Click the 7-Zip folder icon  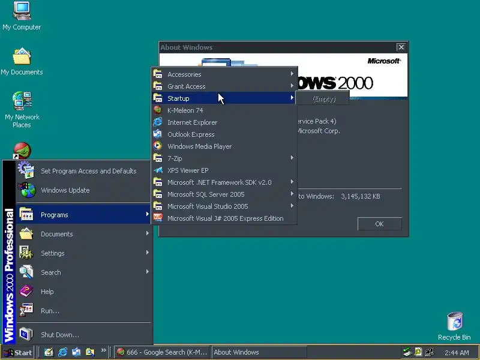158,158
